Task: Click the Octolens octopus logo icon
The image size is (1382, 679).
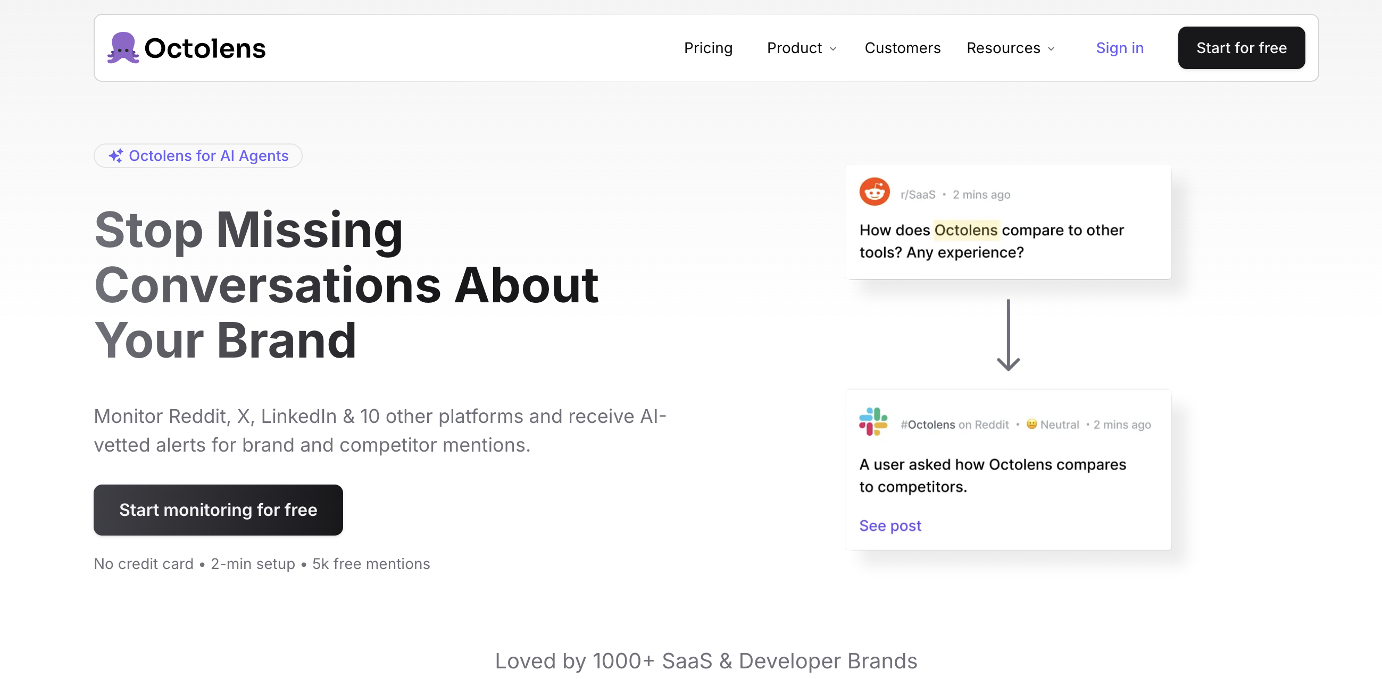Action: (x=123, y=48)
